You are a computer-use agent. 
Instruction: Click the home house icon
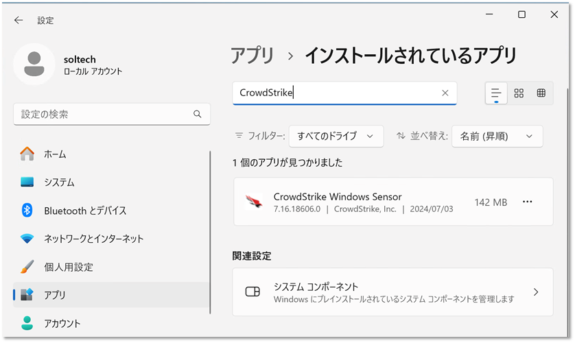[x=27, y=154]
